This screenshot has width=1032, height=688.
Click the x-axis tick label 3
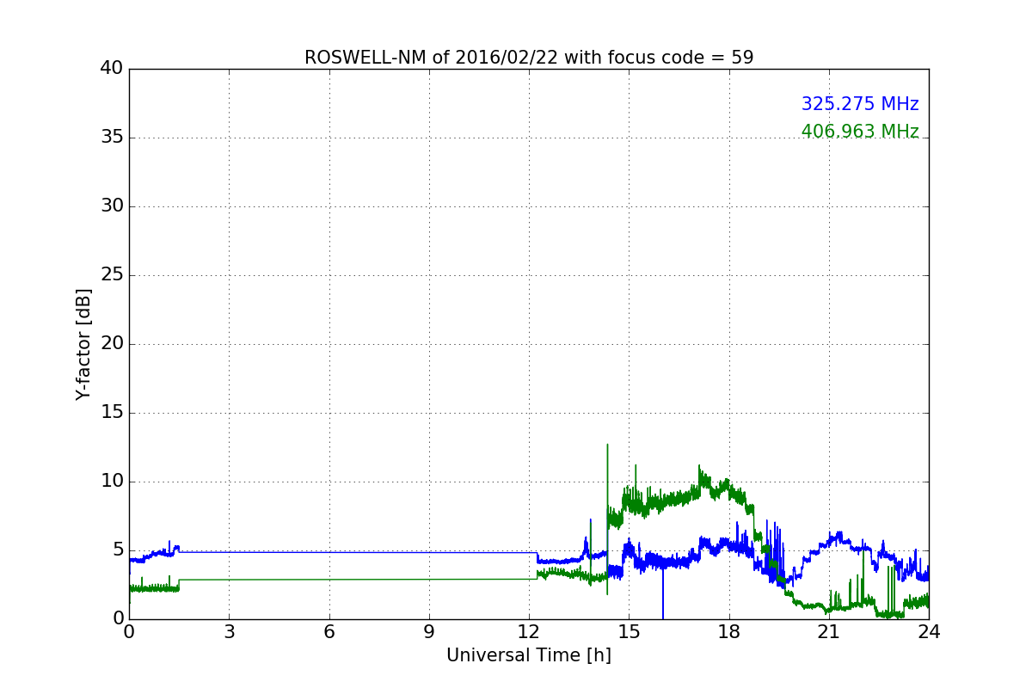[230, 632]
